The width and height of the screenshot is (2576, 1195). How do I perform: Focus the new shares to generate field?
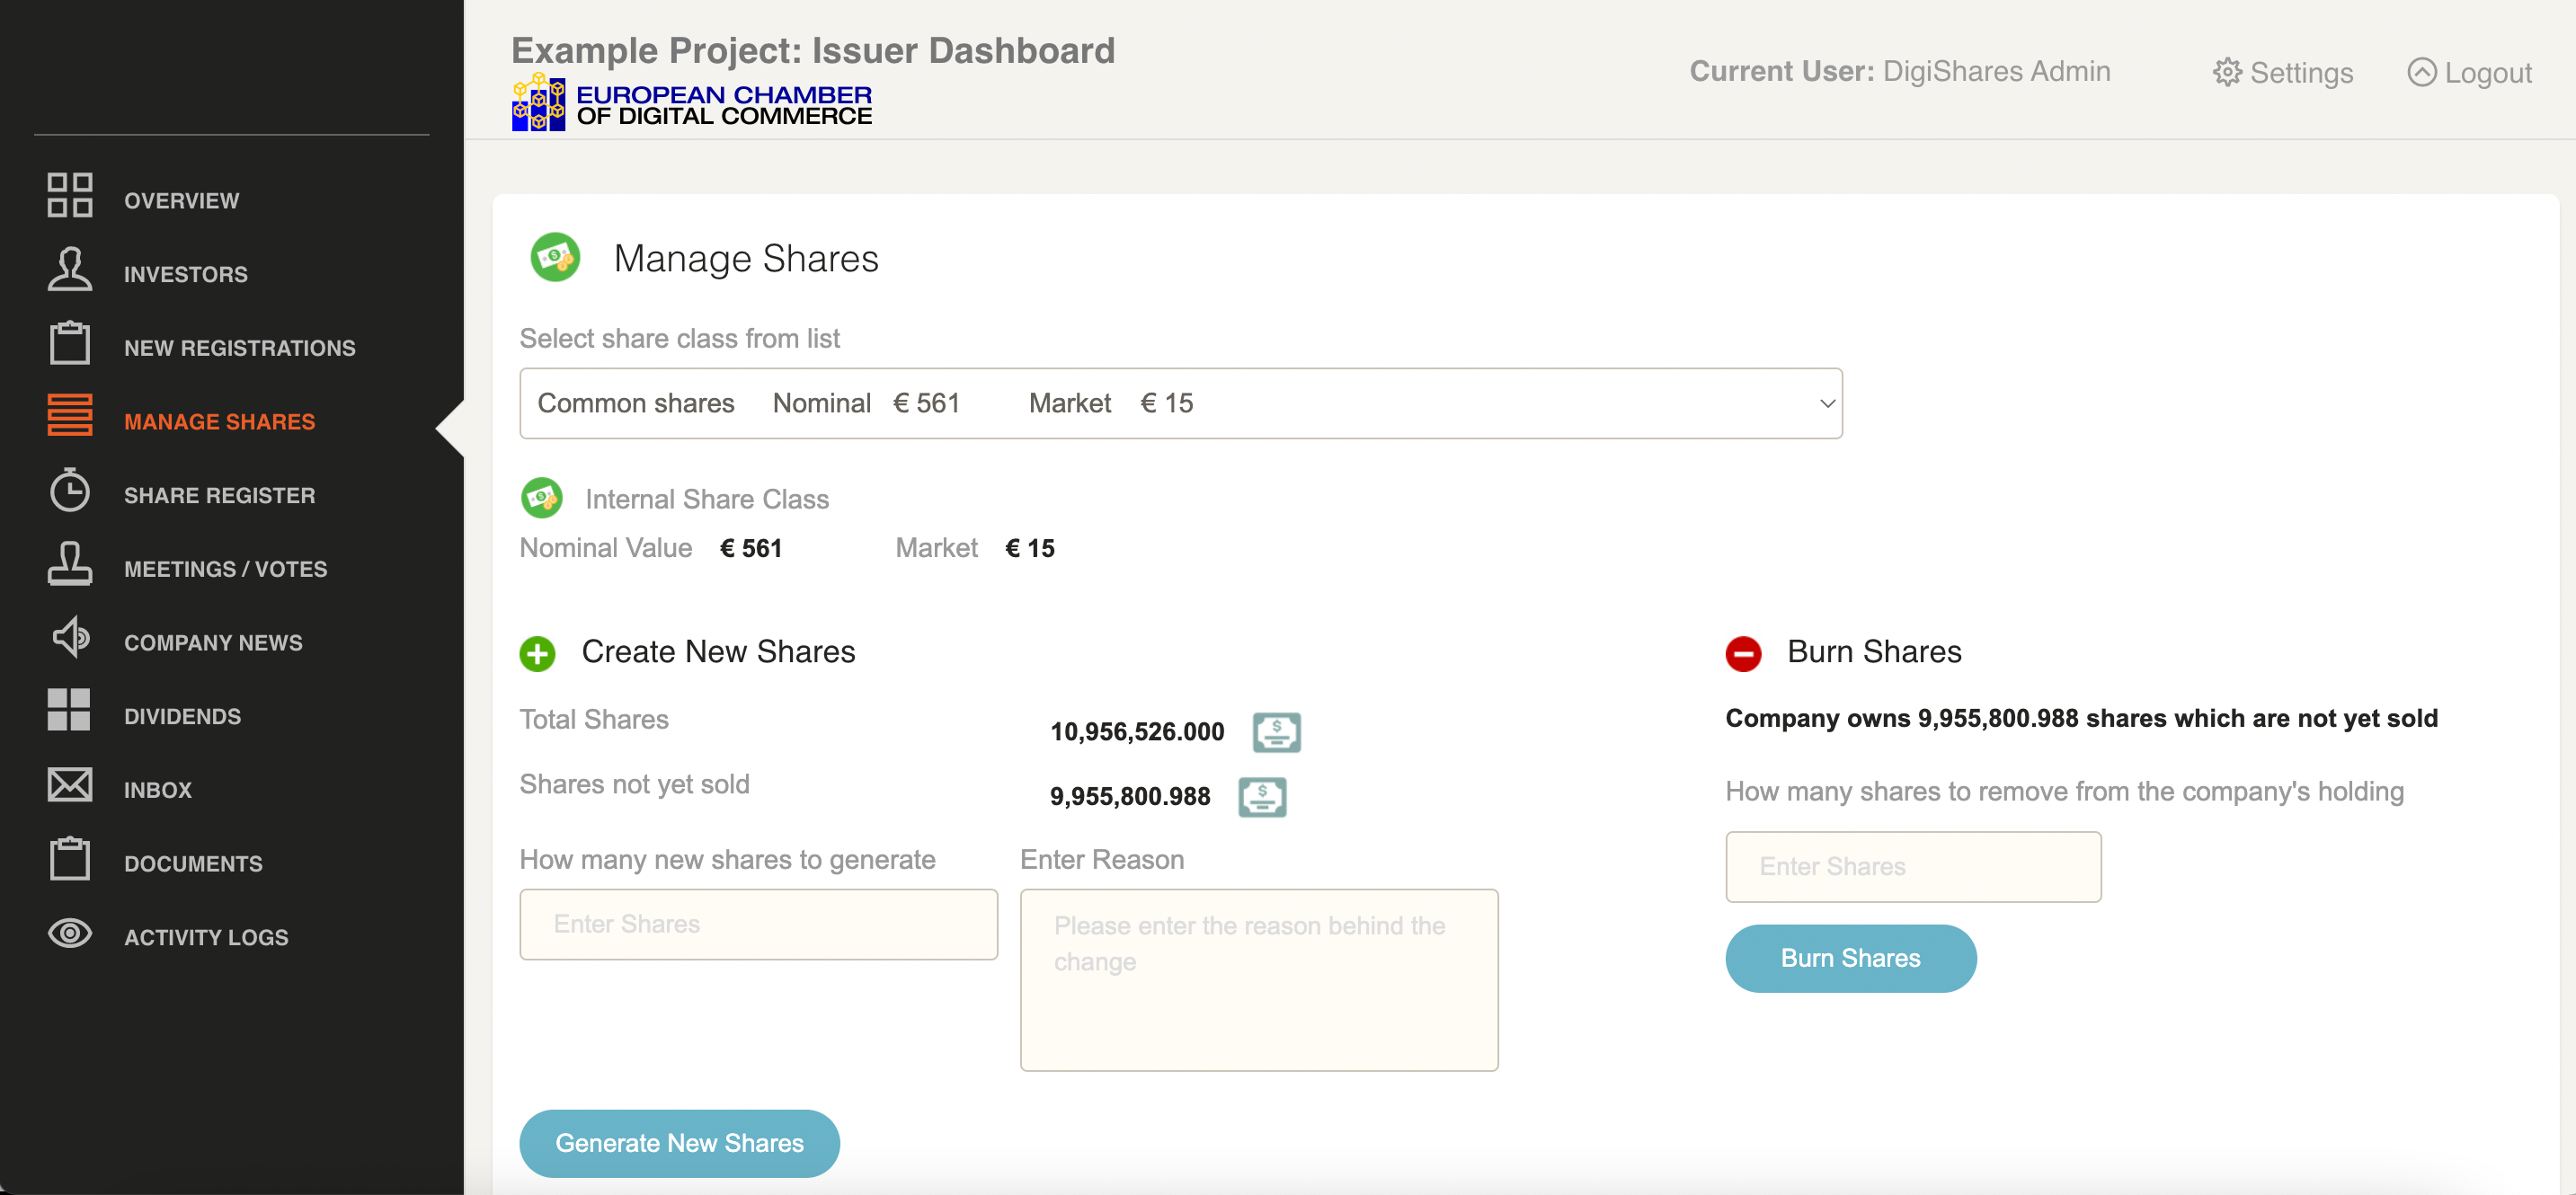tap(758, 924)
